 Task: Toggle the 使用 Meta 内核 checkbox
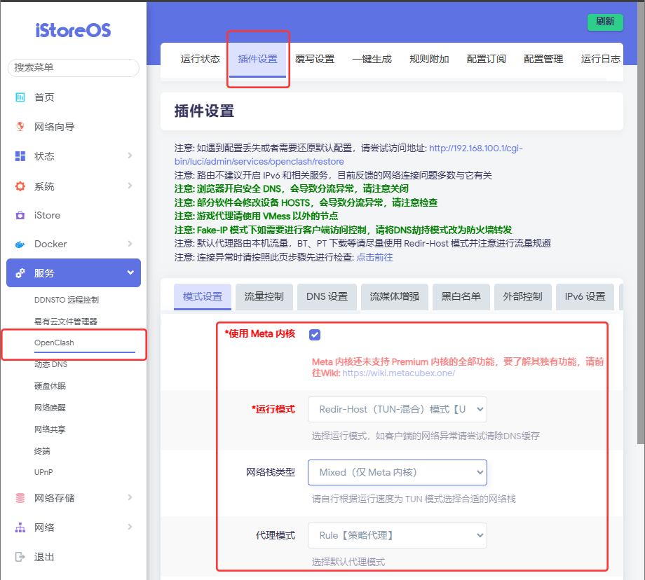tap(314, 334)
